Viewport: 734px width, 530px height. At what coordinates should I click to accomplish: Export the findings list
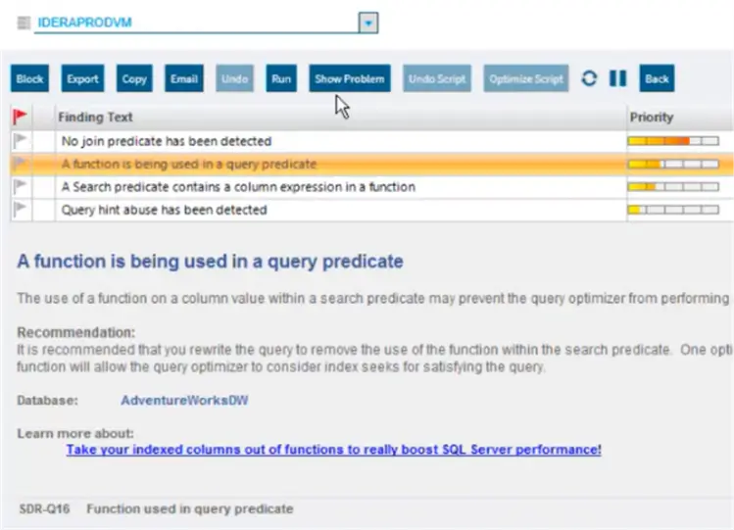click(82, 78)
